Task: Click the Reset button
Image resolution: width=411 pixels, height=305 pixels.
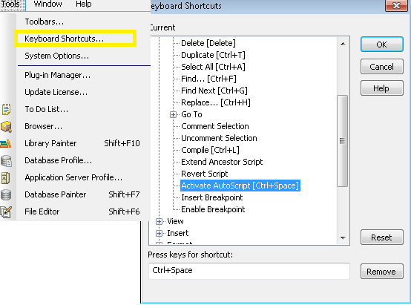Action: pyautogui.click(x=381, y=237)
